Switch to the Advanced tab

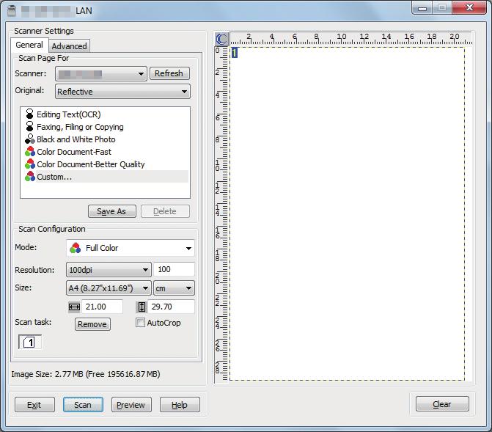[x=70, y=46]
